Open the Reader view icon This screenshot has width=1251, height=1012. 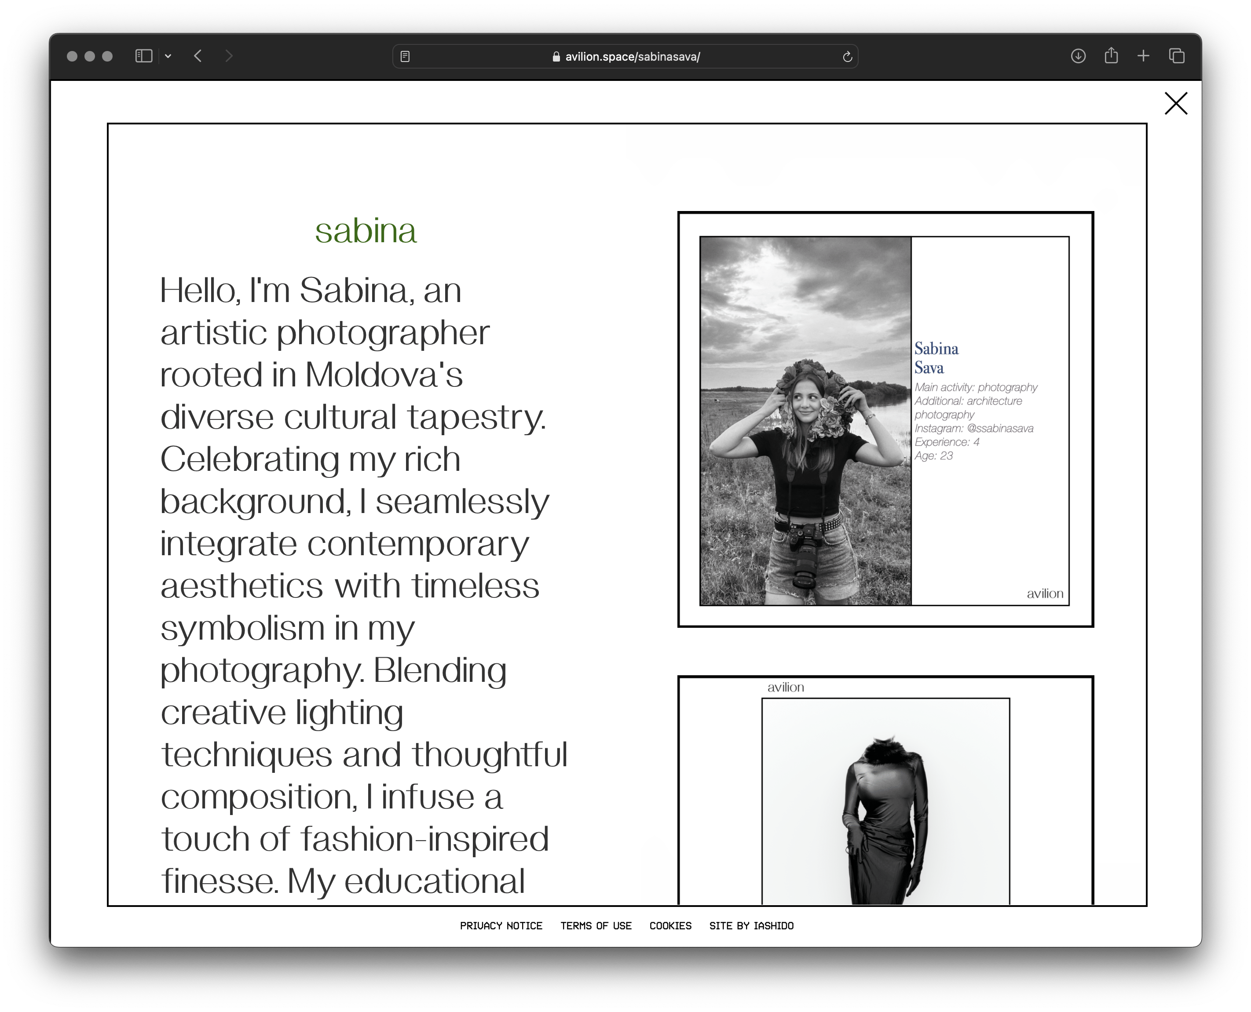[x=405, y=57]
